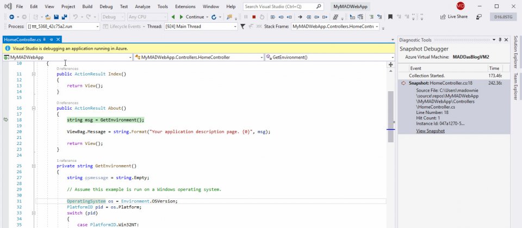522x228 pixels.
Task: Collapse the switch (pid) block outline
Action: tap(34, 213)
